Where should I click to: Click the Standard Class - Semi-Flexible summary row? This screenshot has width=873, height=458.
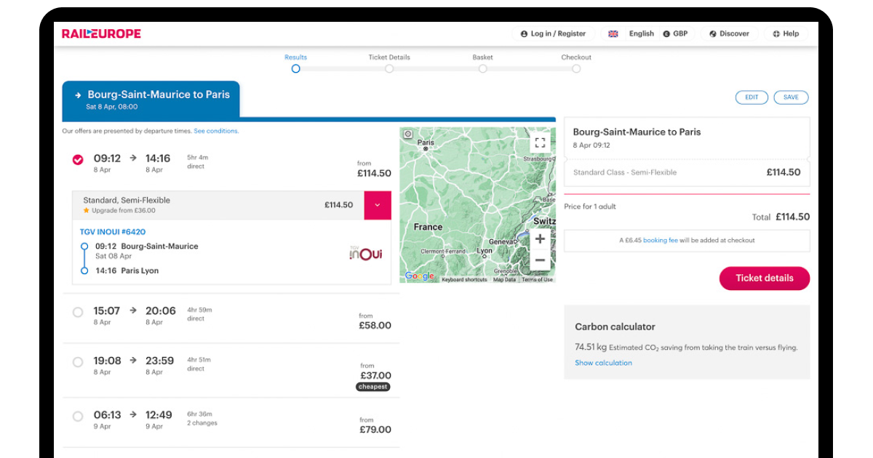pyautogui.click(x=687, y=172)
